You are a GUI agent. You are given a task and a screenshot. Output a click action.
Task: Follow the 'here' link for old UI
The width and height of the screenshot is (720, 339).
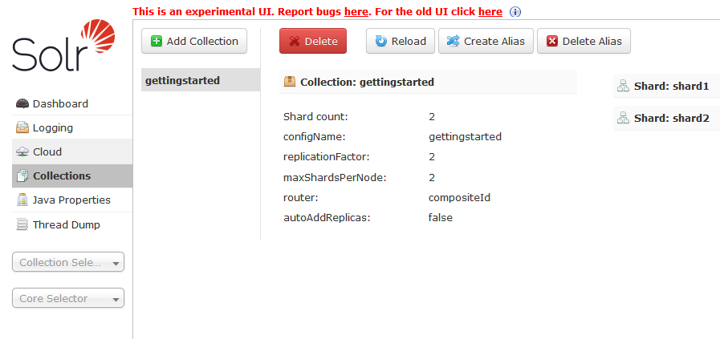(x=490, y=12)
